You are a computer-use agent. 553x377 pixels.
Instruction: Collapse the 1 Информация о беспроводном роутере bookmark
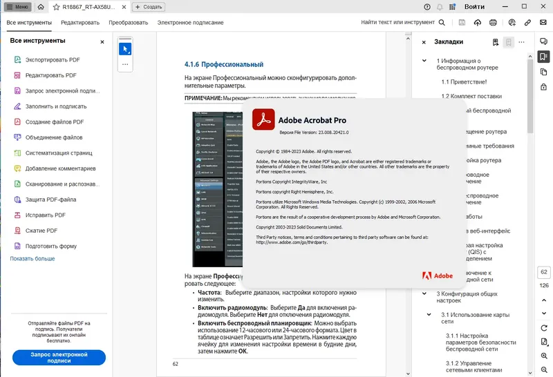pos(424,61)
